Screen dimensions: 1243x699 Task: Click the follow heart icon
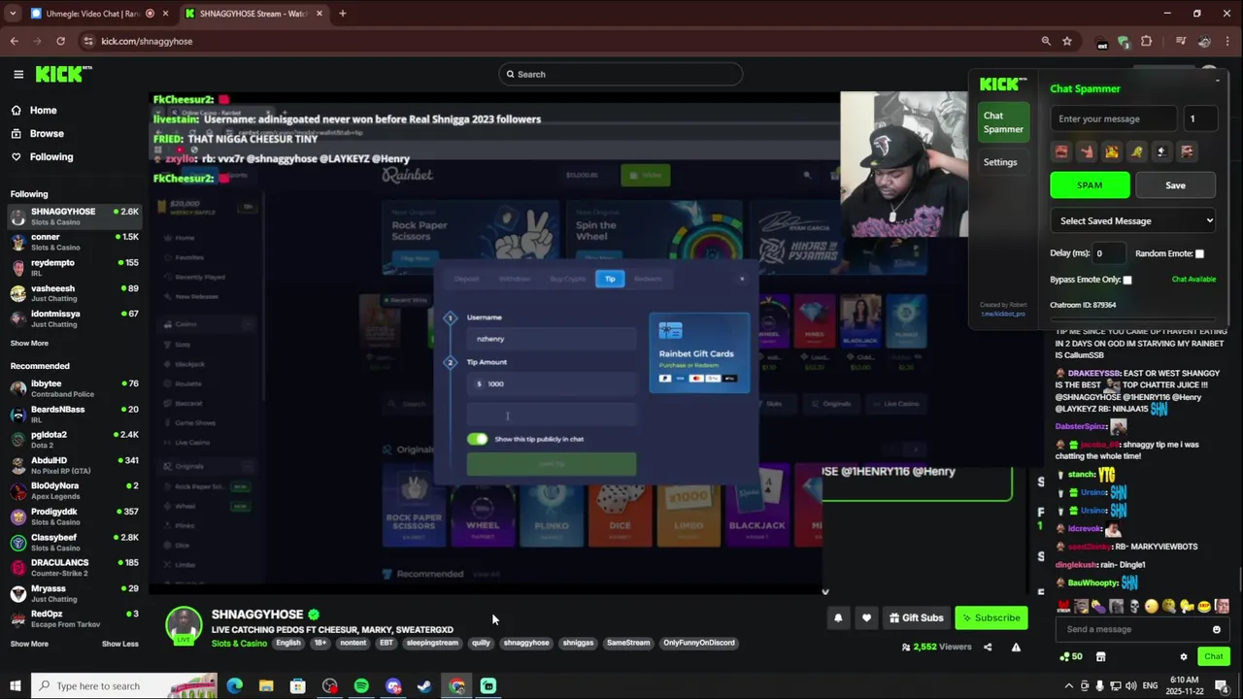point(866,617)
